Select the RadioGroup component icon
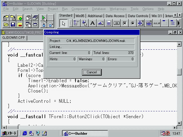The width and height of the screenshot is (183, 137). pyautogui.click(x=173, y=23)
